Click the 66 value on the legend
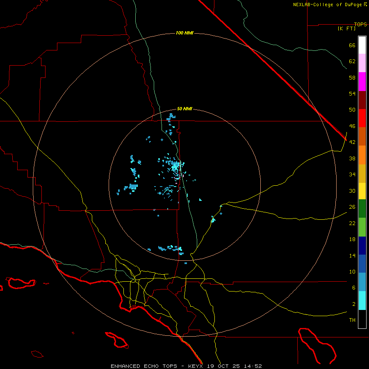Image resolution: width=369 pixels, height=369 pixels. coord(352,45)
